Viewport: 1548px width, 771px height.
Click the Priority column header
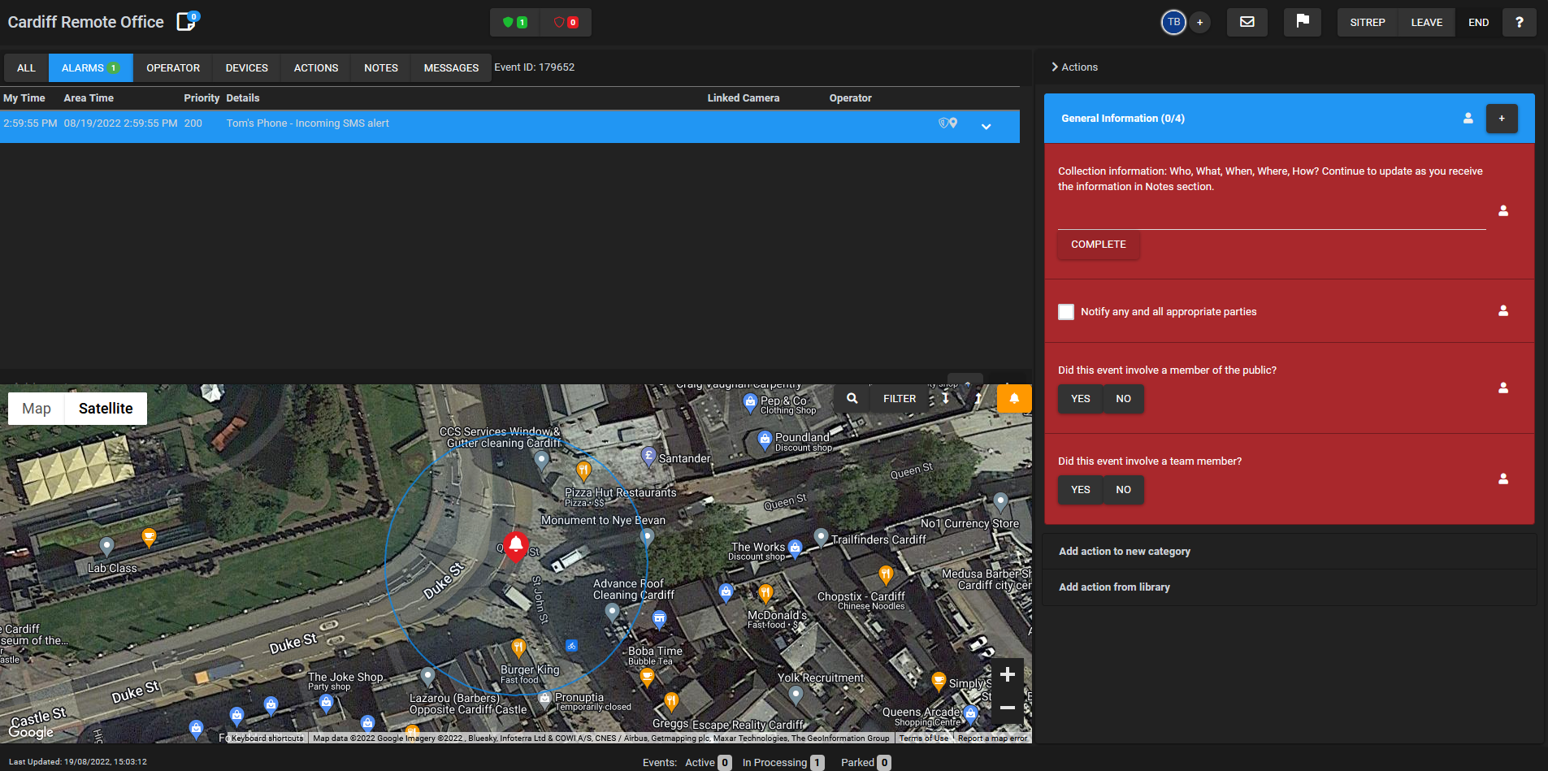tap(202, 97)
